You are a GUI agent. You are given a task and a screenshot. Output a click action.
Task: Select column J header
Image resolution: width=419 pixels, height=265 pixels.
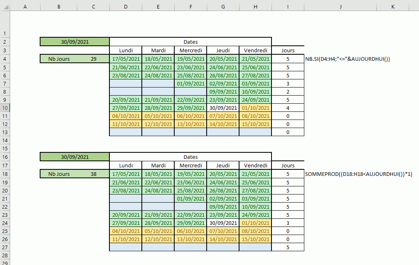click(340, 6)
